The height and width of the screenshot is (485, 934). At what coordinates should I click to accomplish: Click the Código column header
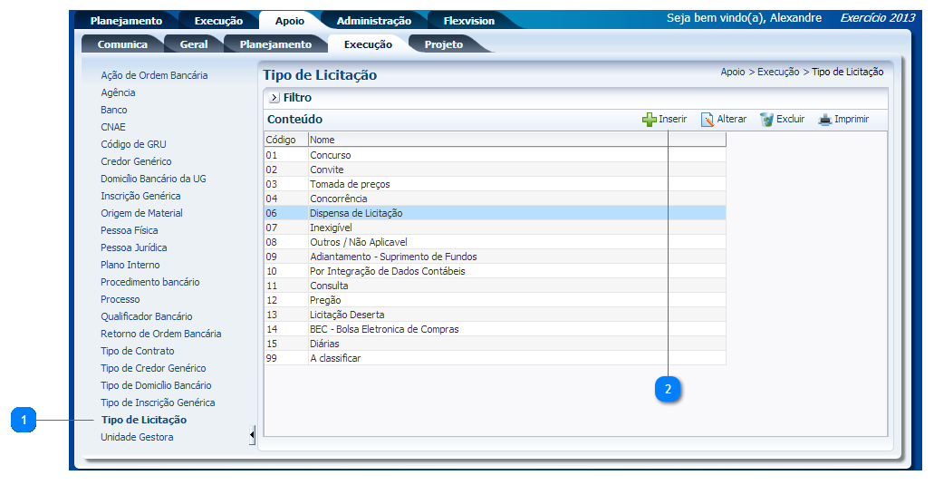click(x=281, y=140)
